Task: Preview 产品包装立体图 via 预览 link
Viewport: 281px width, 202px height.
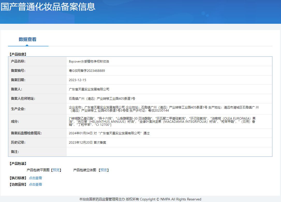Action: tap(103, 170)
